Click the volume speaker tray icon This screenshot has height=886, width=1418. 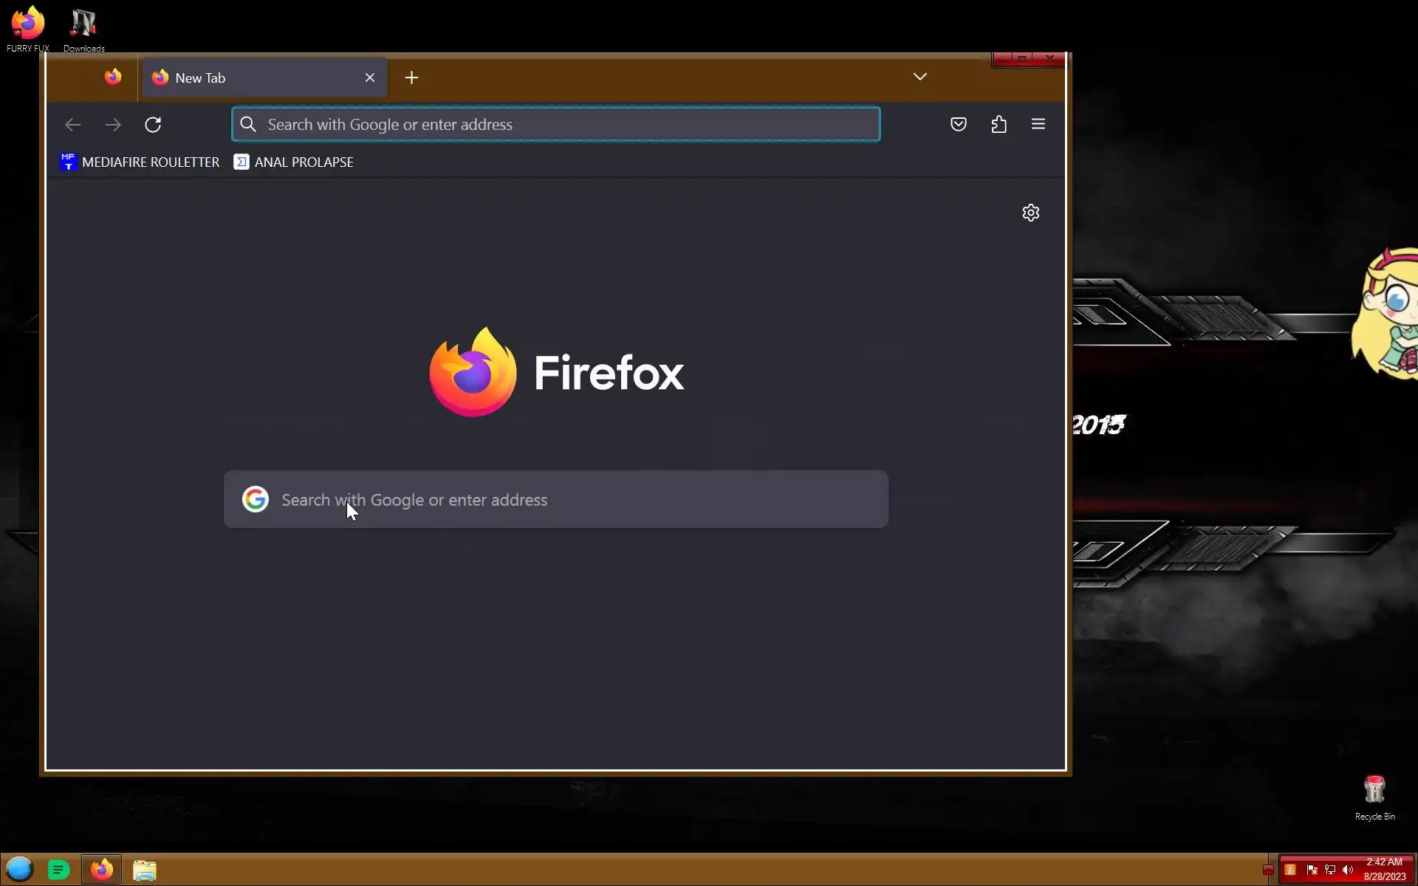tap(1347, 870)
